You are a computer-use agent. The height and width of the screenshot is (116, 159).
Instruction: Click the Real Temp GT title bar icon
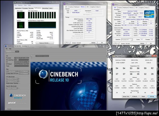point(114,56)
